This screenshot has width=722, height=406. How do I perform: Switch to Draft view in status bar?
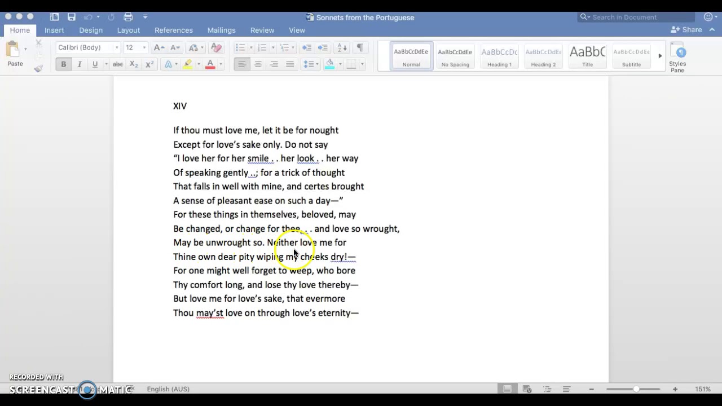tap(566, 389)
